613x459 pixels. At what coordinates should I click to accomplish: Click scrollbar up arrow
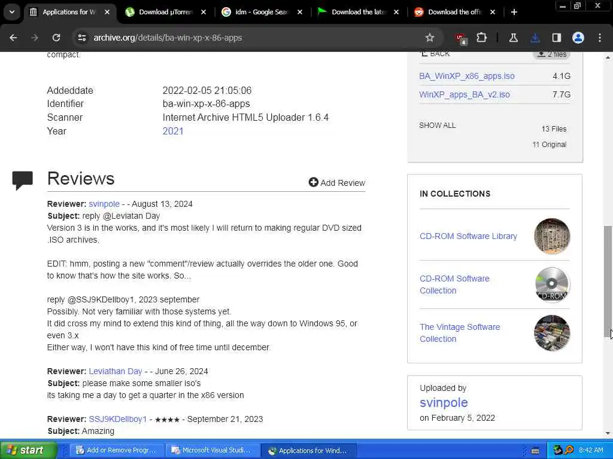pyautogui.click(x=608, y=57)
